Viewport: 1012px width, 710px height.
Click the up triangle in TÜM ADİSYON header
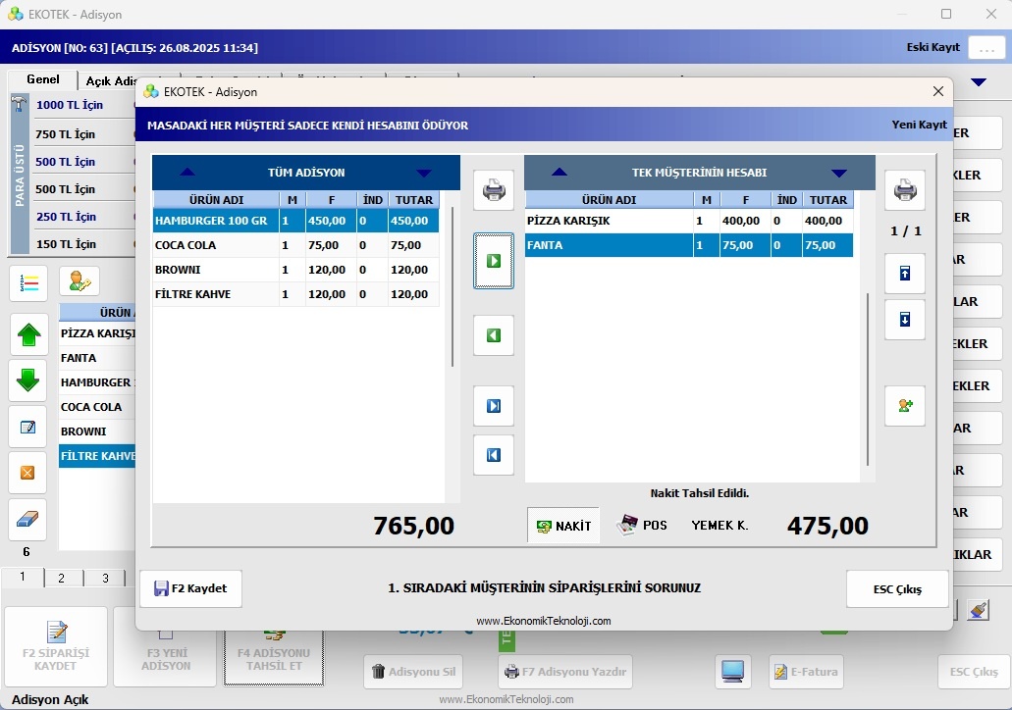tap(187, 173)
